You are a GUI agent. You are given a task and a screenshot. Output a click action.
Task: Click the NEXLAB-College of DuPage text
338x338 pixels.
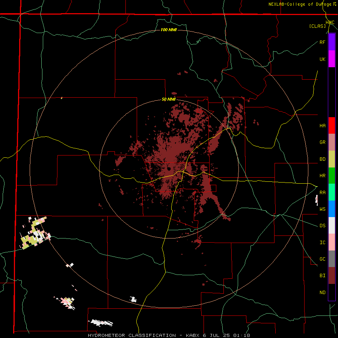[x=300, y=4]
